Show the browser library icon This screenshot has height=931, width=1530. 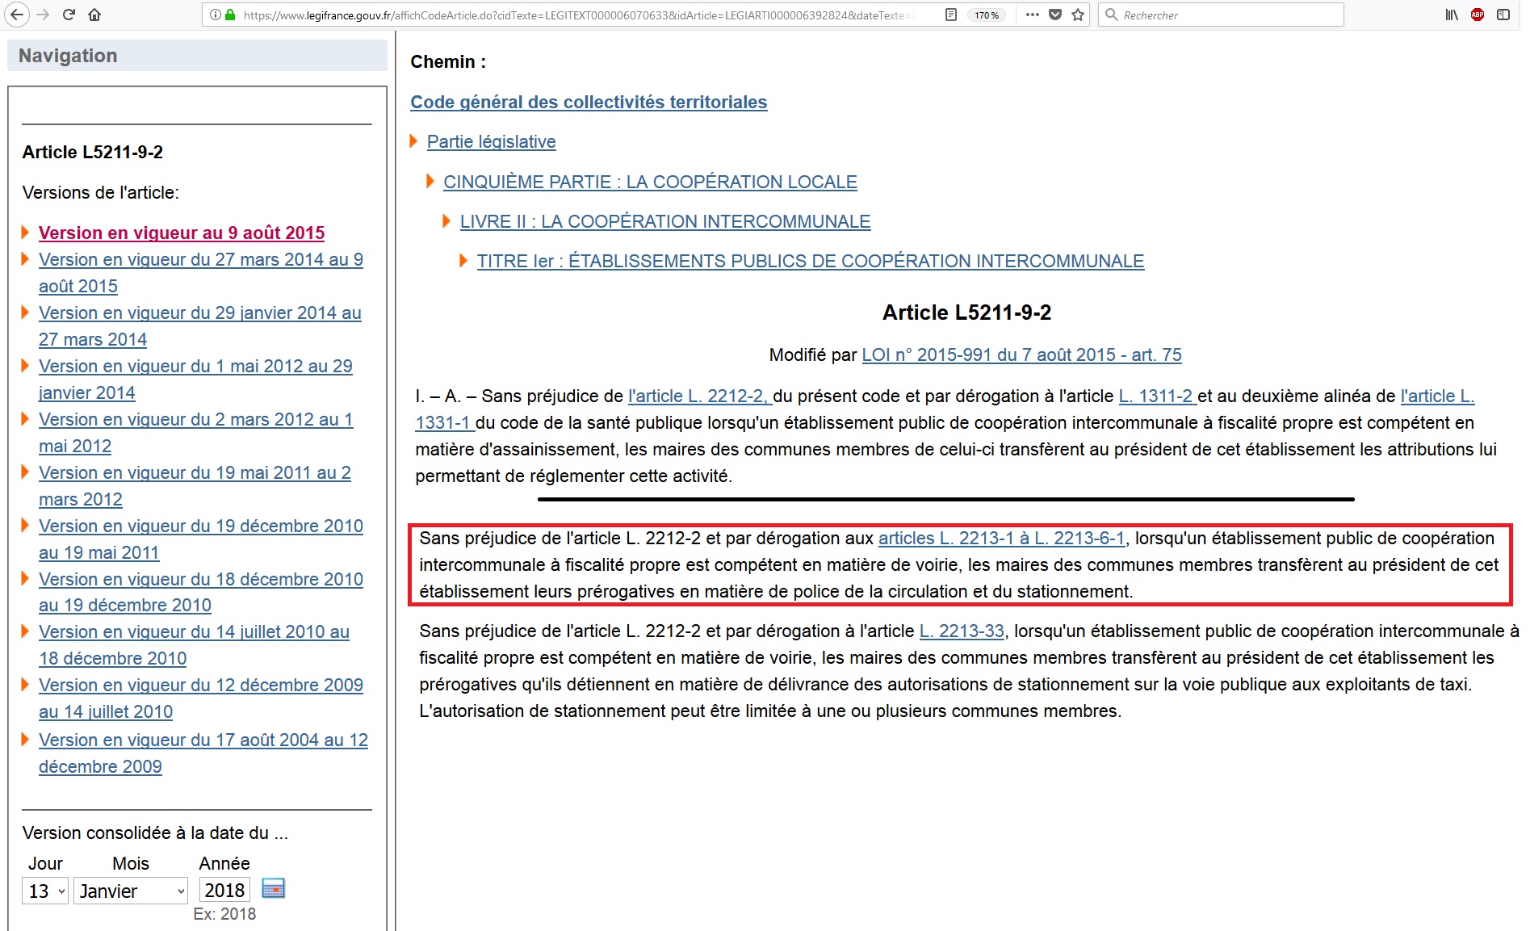tap(1451, 15)
